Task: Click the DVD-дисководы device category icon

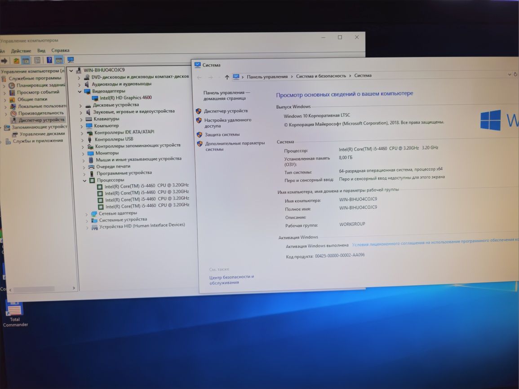Action: tap(86, 77)
